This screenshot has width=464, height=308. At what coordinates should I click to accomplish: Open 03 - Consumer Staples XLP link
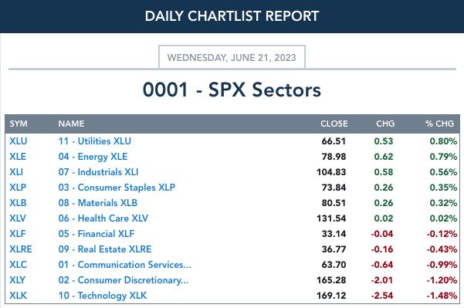pyautogui.click(x=117, y=188)
